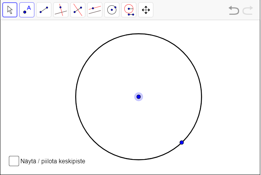Undo the last action
Screen dimensions: 261x175
(x=234, y=10)
